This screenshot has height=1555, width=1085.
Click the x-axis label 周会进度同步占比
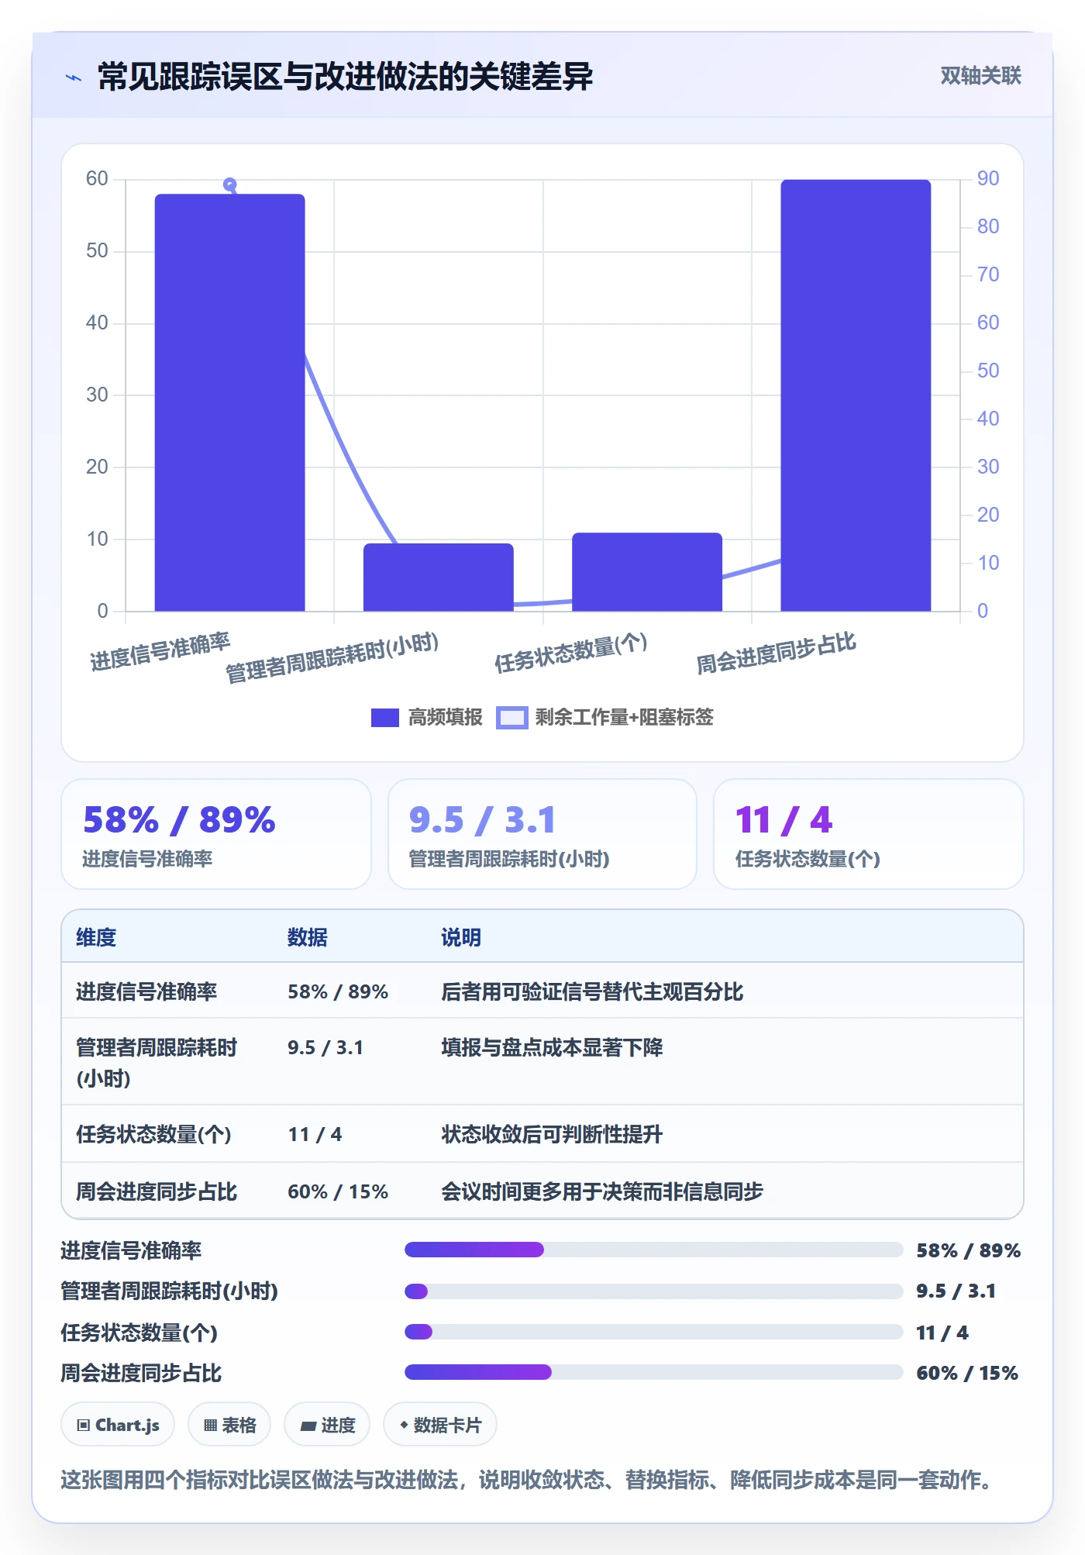(x=776, y=653)
